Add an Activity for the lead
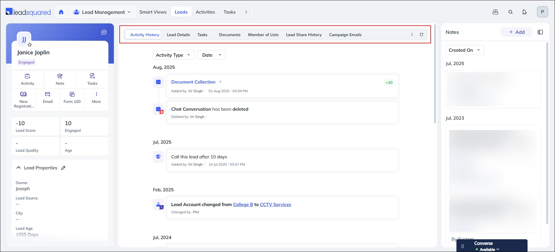 click(27, 79)
